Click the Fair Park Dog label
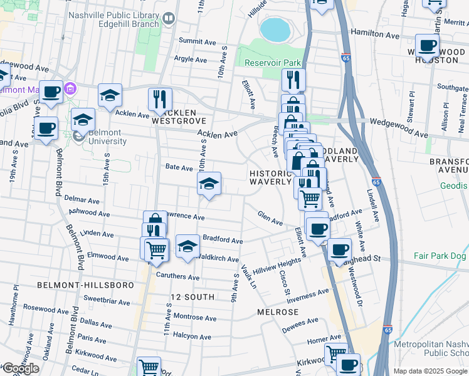Image resolution: width=469 pixels, height=376 pixels. (x=440, y=256)
